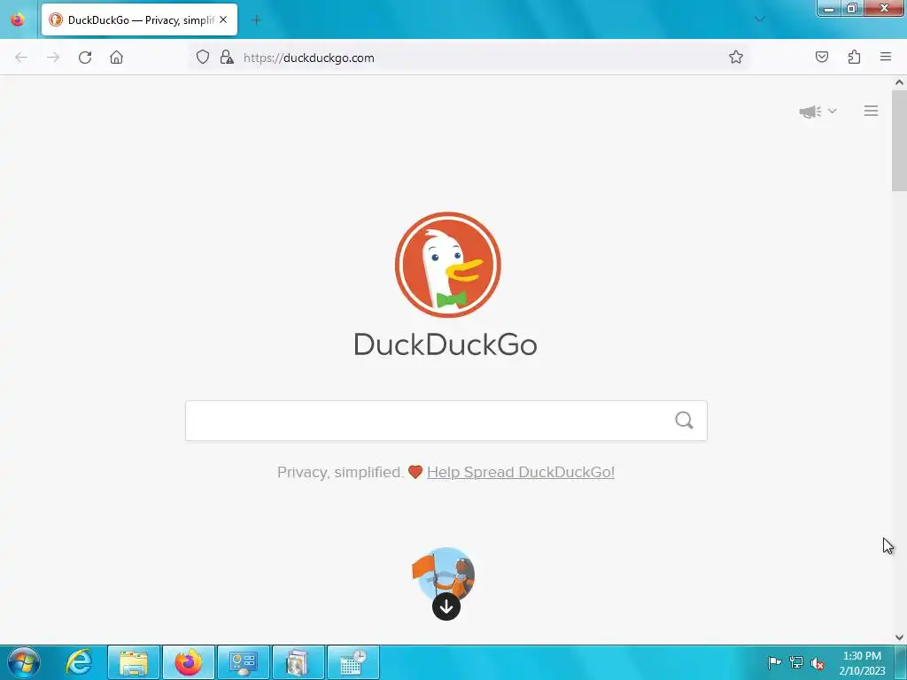Click the scrollbar up arrow
Image resolution: width=907 pixels, height=680 pixels.
[x=899, y=82]
